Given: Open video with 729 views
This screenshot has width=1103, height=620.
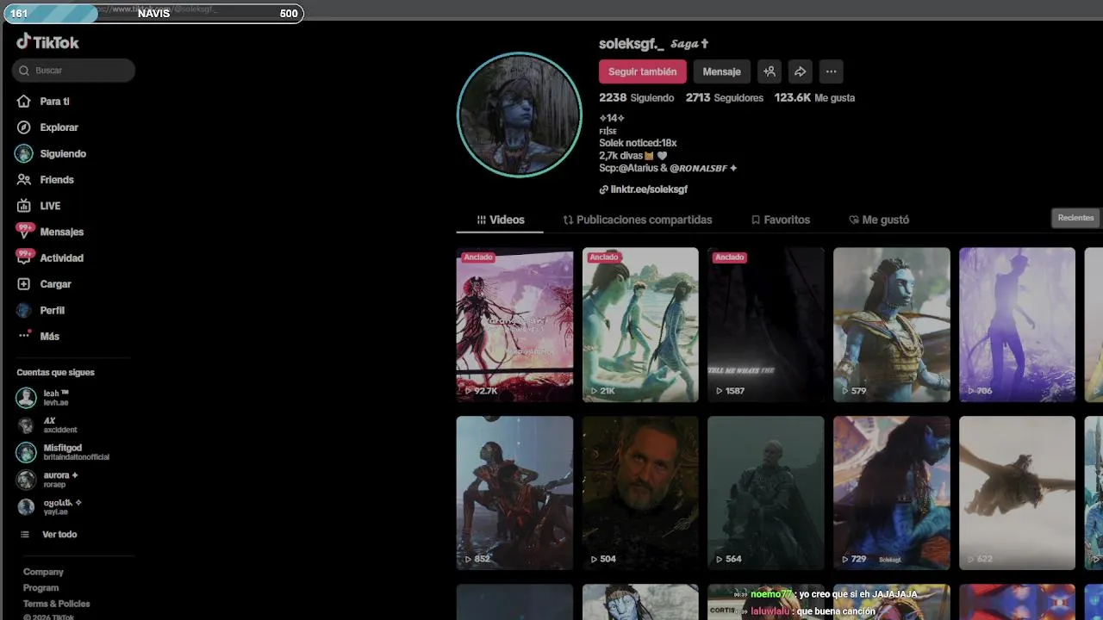Looking at the screenshot, I should pyautogui.click(x=892, y=493).
